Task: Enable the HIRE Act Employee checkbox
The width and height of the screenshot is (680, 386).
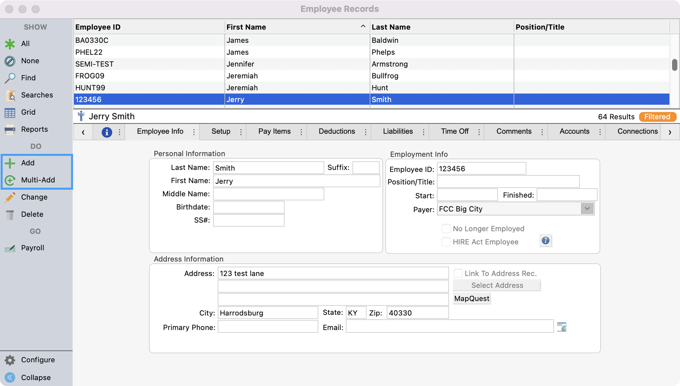Action: (446, 242)
